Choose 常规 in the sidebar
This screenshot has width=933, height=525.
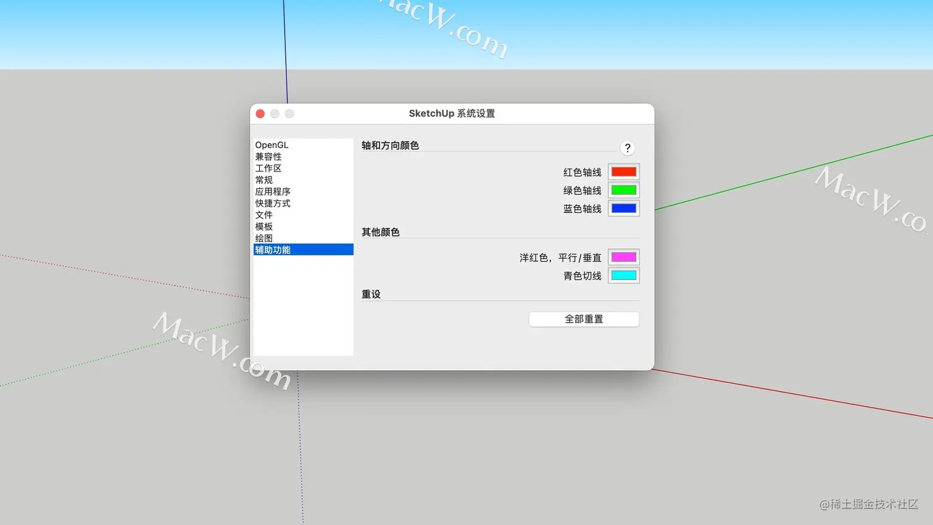click(x=303, y=180)
